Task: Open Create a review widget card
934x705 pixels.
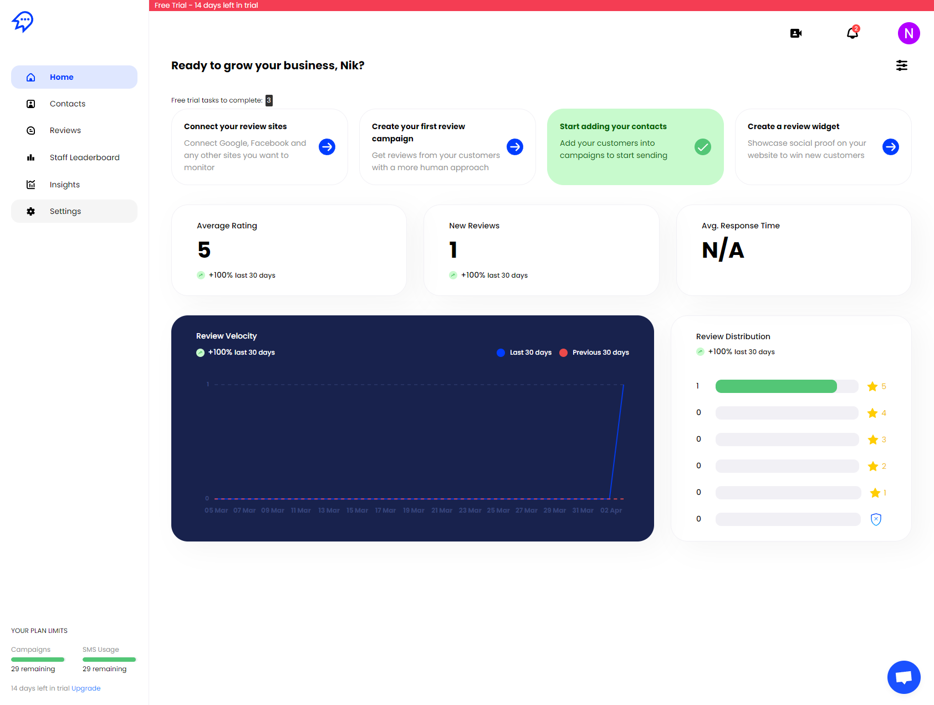Action: (823, 147)
